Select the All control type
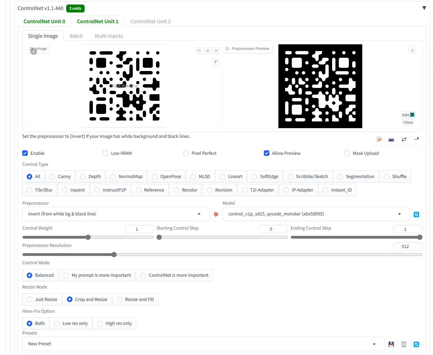The image size is (433, 355). (x=34, y=177)
